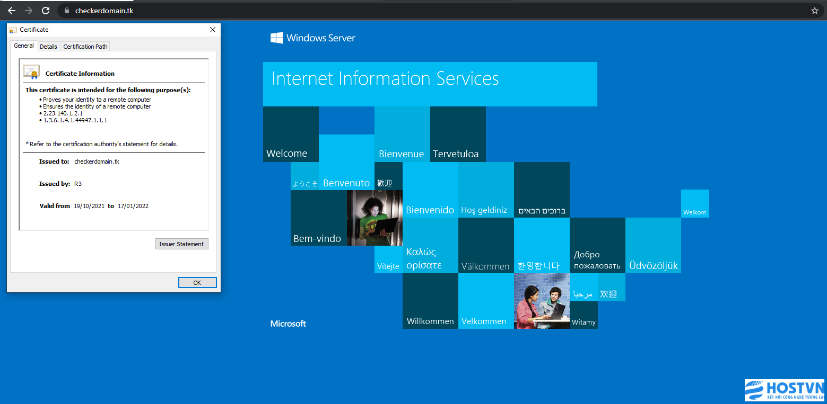Click the purpose OID 1.3.6.1.4.1.44947.1.1.1
827x404 pixels.
(x=75, y=120)
